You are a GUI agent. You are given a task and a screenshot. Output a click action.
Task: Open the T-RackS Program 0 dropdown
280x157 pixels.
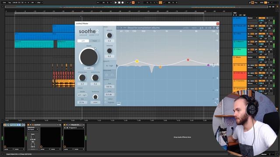pos(77,128)
